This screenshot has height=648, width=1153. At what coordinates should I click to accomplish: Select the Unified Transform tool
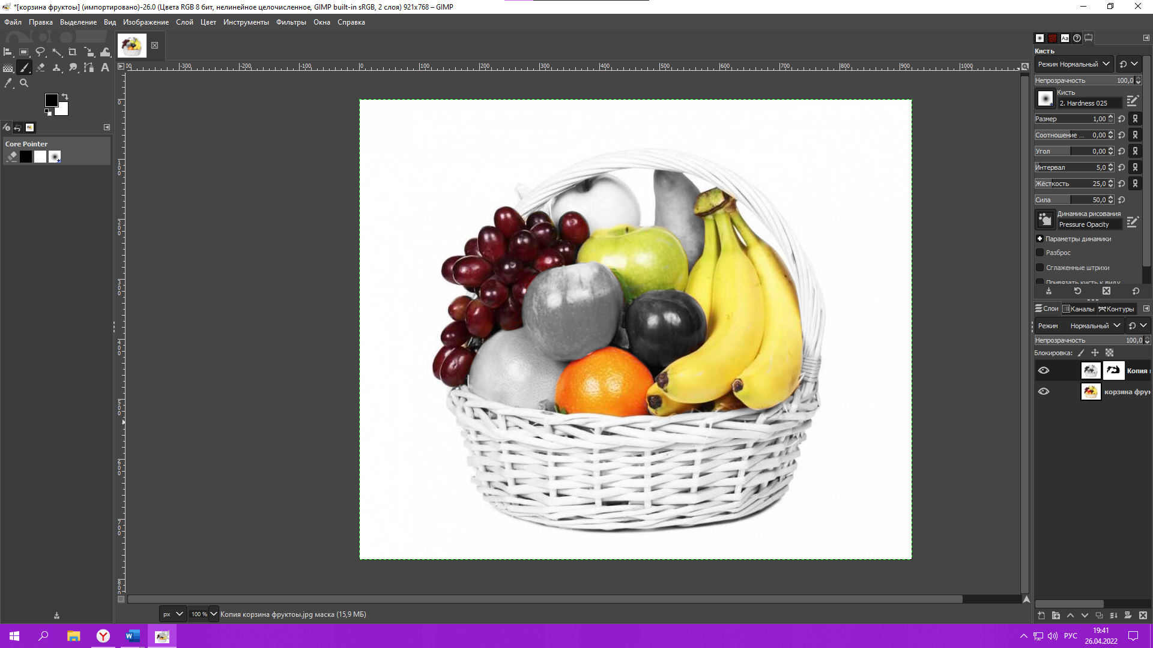(x=89, y=52)
